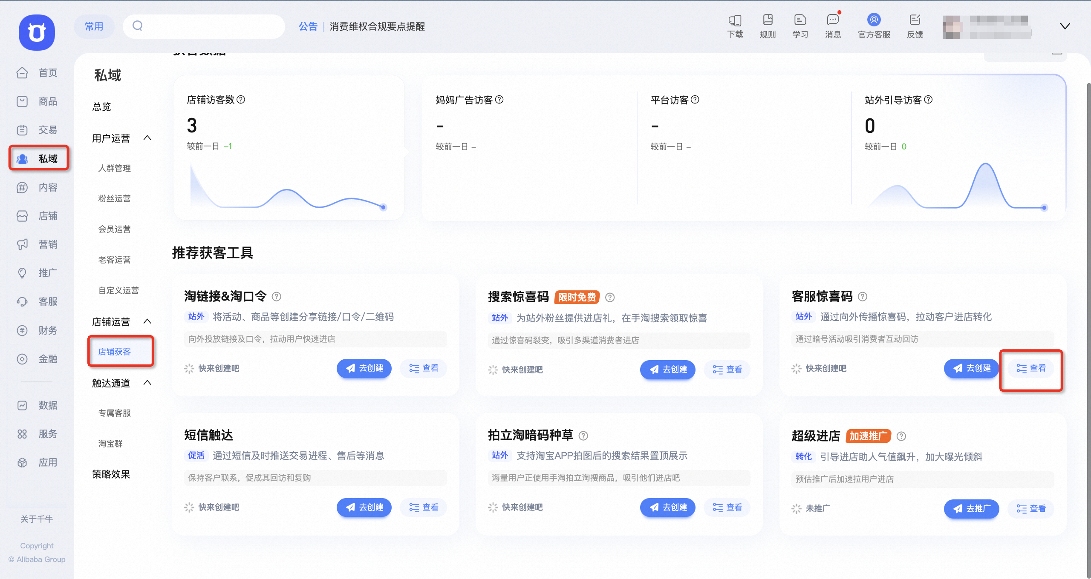Click the search magnifier icon
Image resolution: width=1091 pixels, height=579 pixels.
coord(137,26)
